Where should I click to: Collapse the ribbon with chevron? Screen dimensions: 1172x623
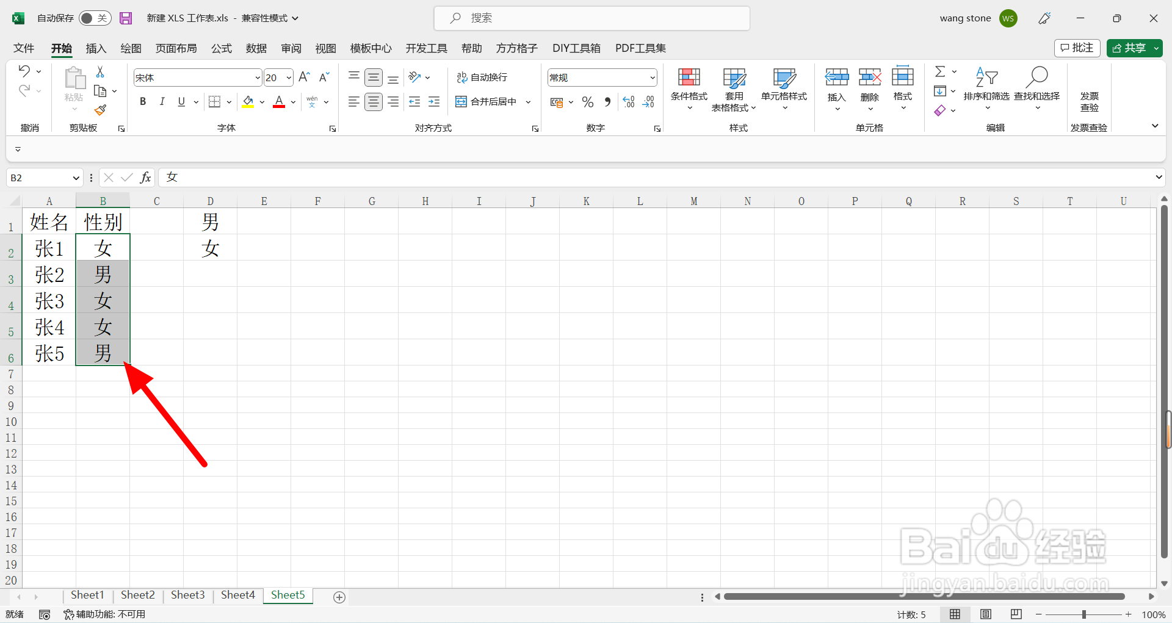point(1155,126)
